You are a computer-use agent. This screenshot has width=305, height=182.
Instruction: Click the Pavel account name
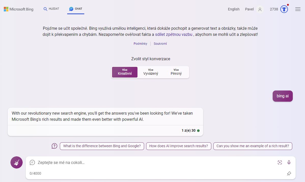[x=249, y=9]
